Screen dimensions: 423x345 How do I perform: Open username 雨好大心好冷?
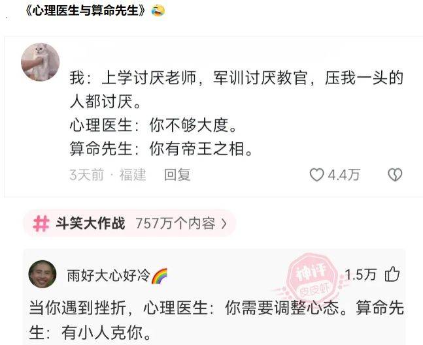click(x=109, y=276)
